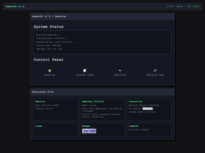The image size is (205, 153).
Task: Click the NeoCities badge image
Action: [89, 131]
